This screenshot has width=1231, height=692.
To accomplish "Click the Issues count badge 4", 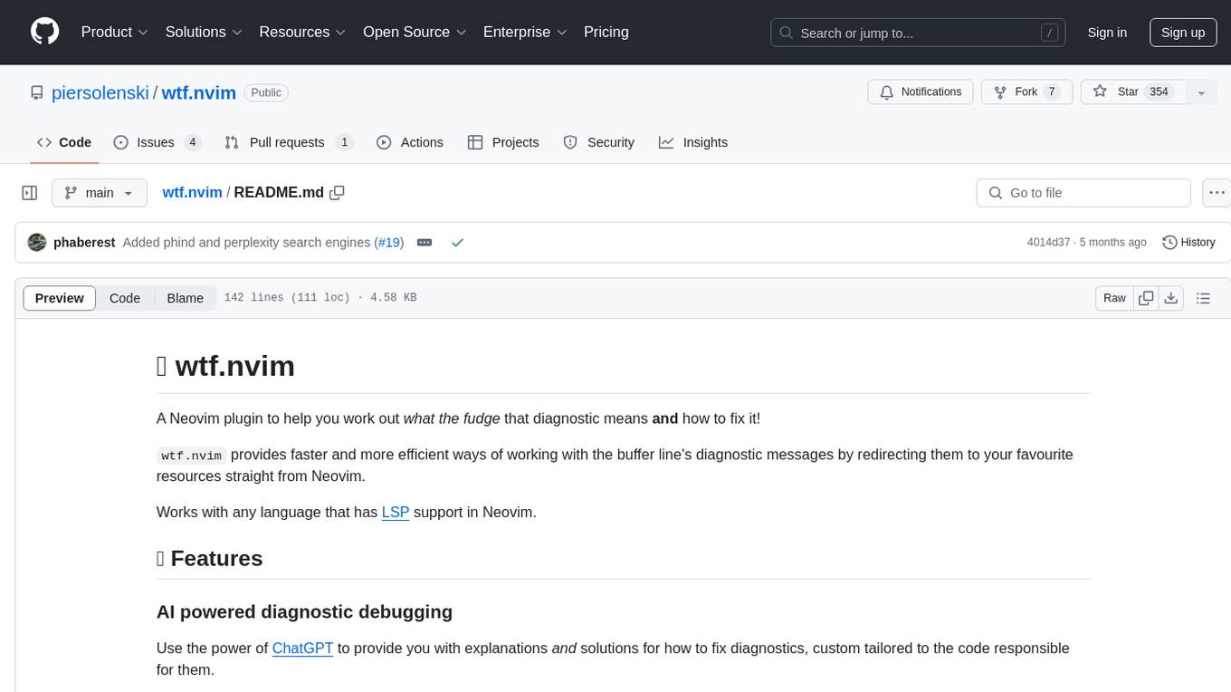I will point(192,142).
